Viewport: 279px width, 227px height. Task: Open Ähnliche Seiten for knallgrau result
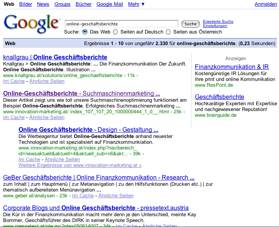(47, 81)
